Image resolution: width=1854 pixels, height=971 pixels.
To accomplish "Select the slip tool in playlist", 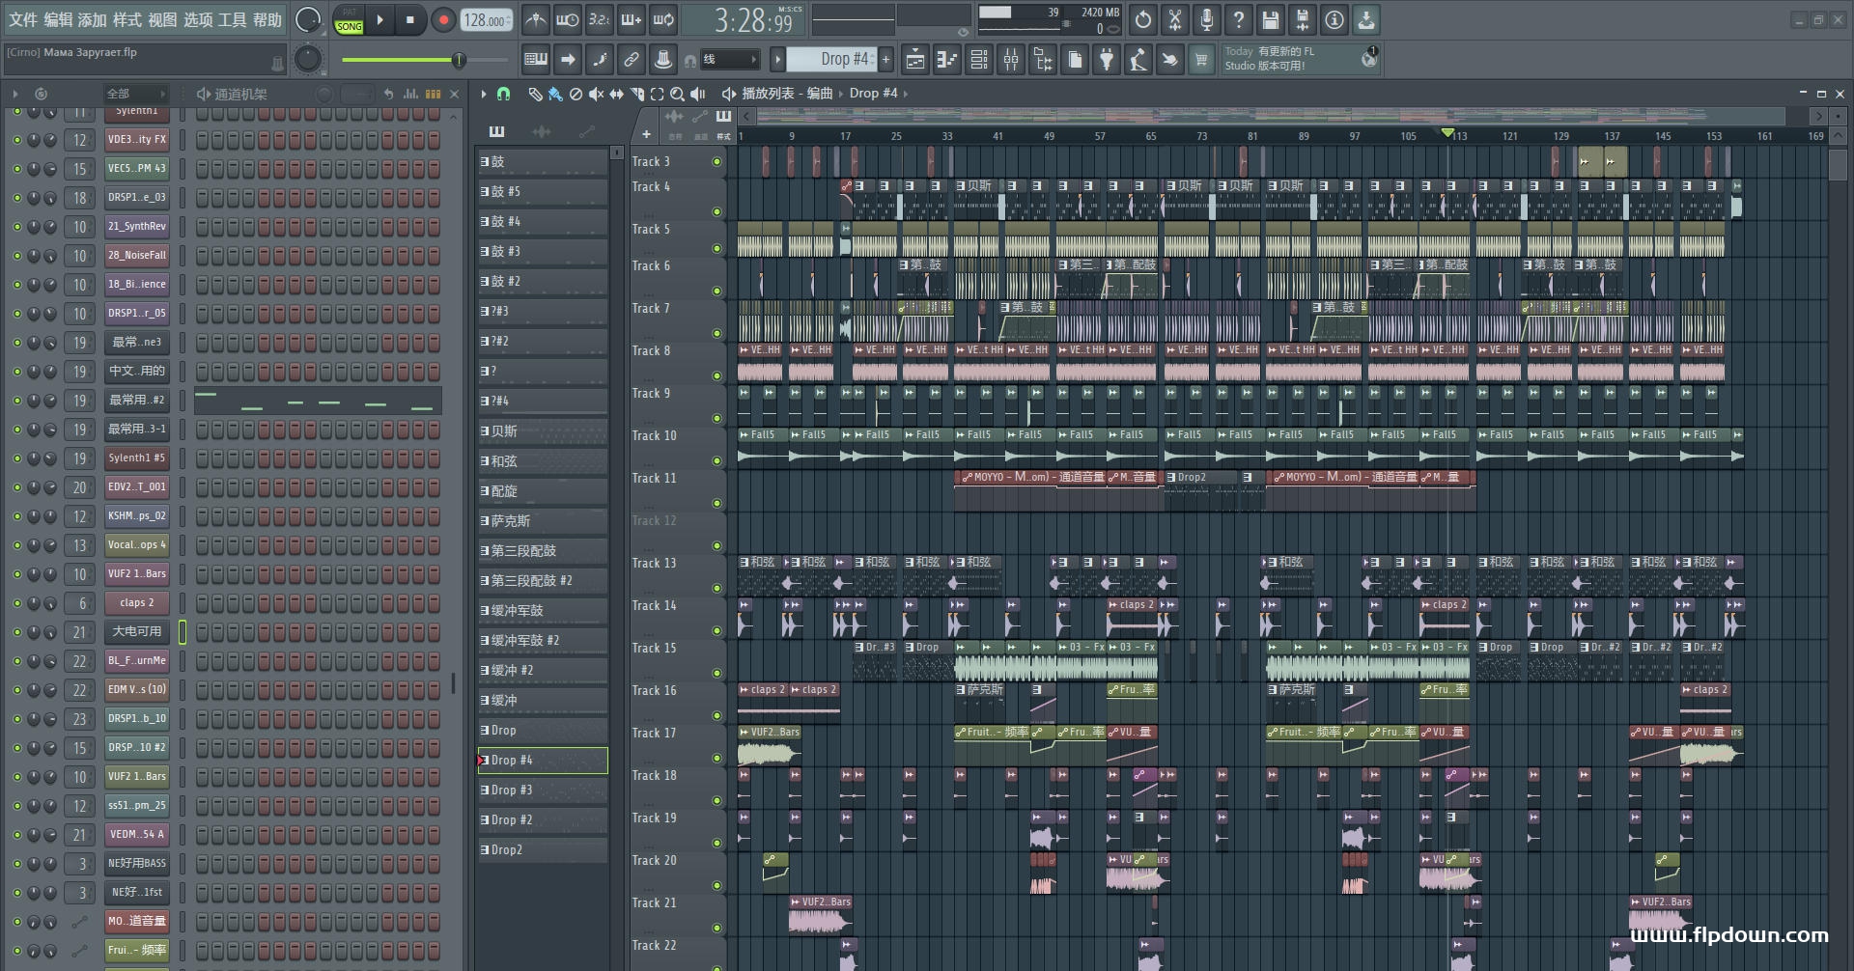I will pyautogui.click(x=617, y=94).
